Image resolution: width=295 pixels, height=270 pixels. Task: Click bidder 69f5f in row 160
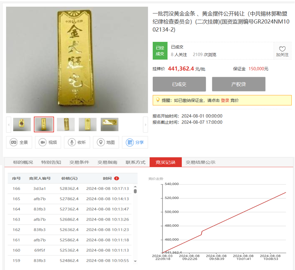(39, 250)
